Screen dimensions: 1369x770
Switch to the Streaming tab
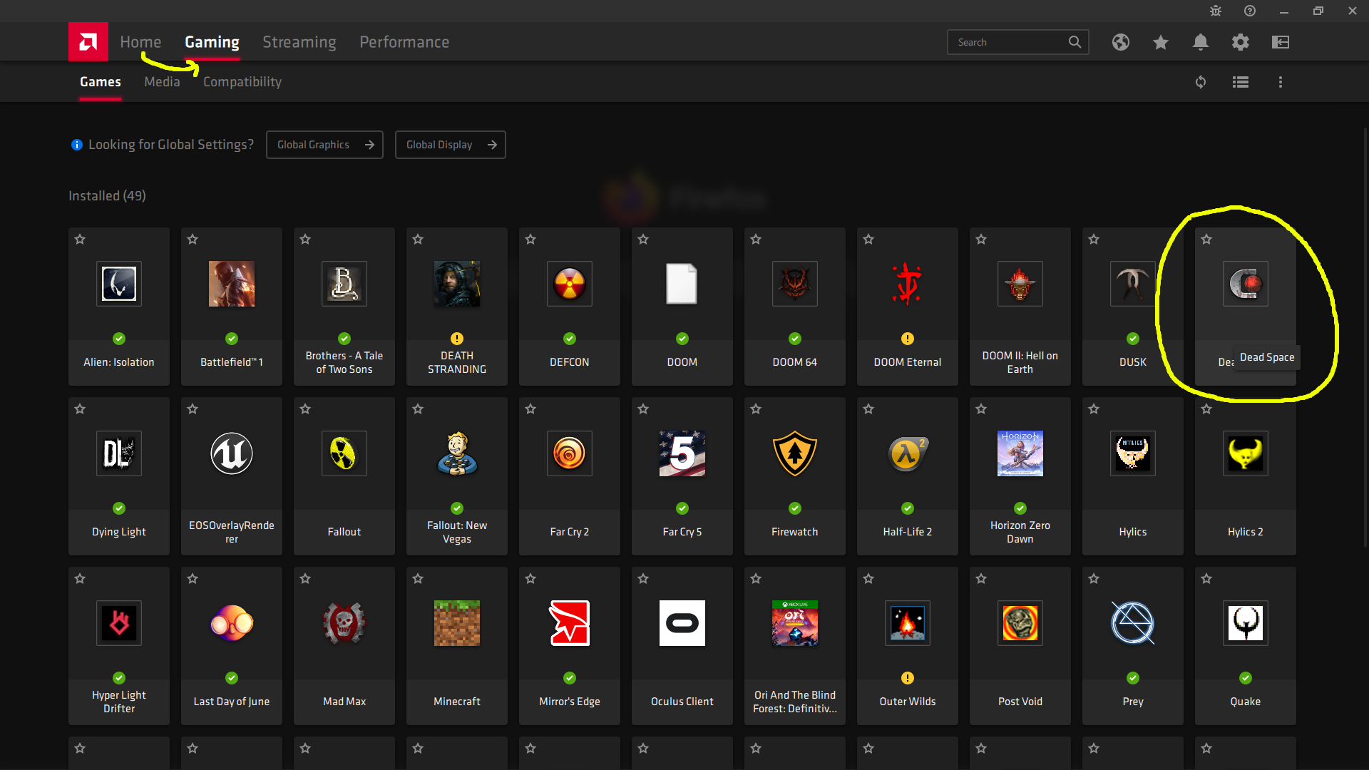299,42
